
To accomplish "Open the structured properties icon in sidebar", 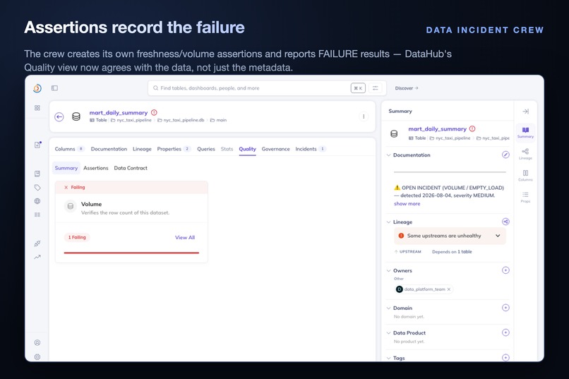I will pyautogui.click(x=37, y=215).
